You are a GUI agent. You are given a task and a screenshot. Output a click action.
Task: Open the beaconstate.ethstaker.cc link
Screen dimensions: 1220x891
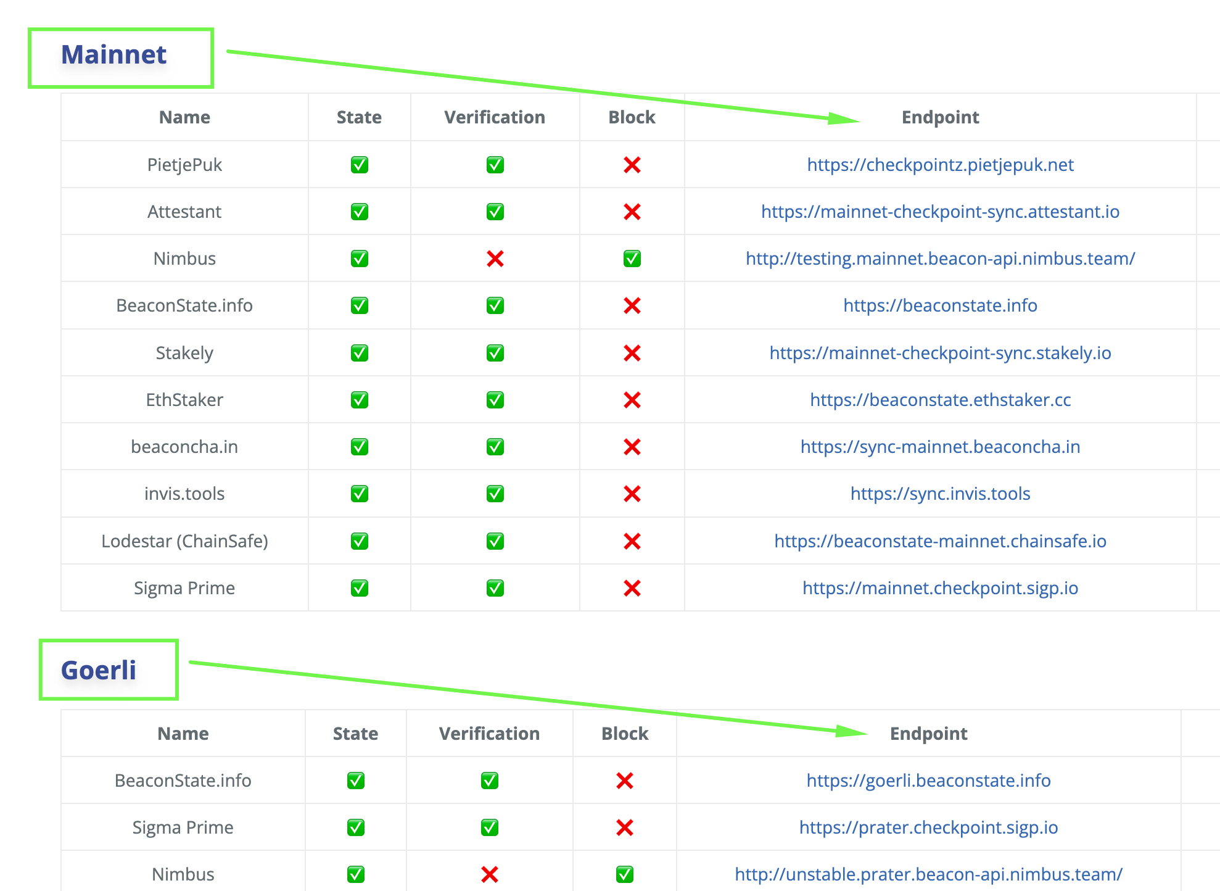pos(940,400)
